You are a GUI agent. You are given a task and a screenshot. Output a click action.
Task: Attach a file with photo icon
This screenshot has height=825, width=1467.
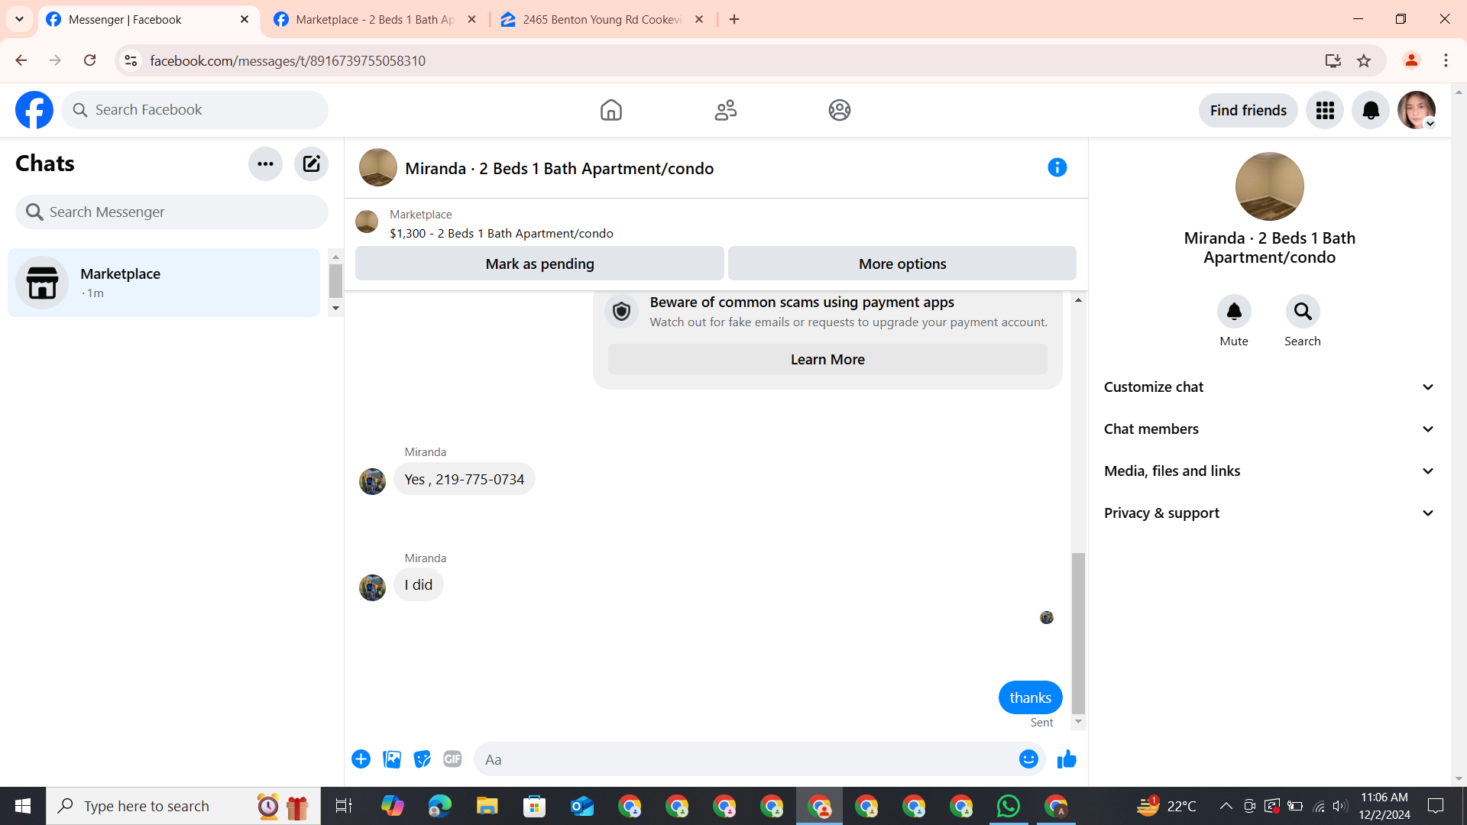point(392,759)
